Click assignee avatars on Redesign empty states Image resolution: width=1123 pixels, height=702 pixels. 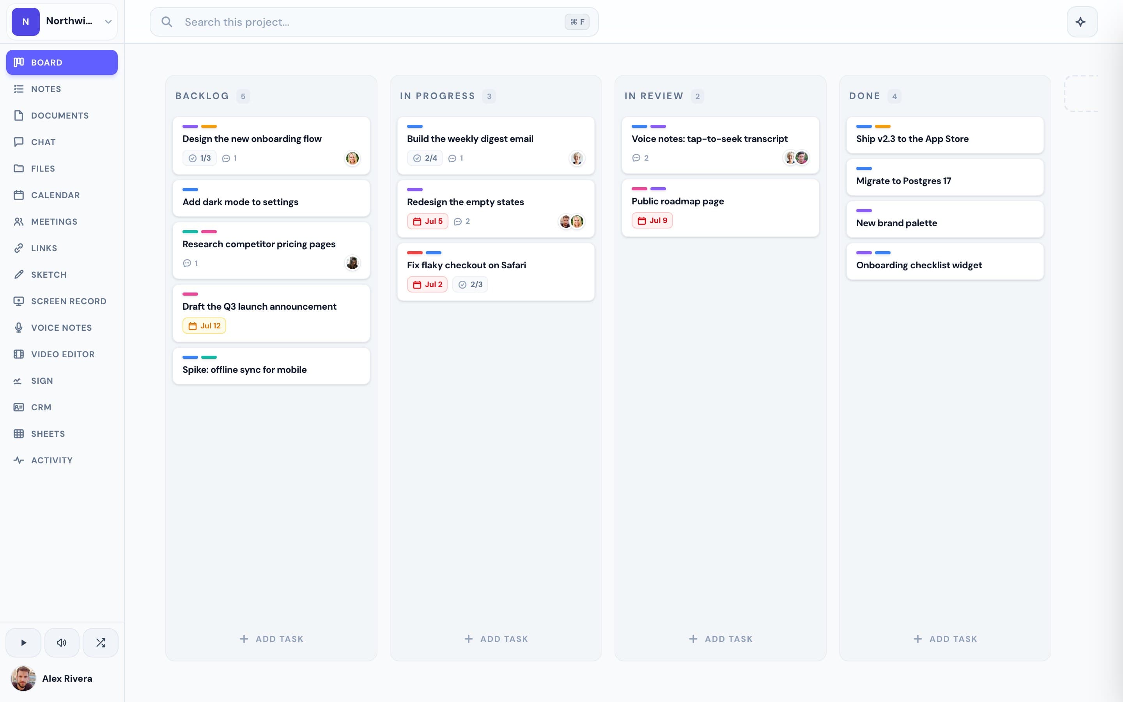[x=571, y=221]
